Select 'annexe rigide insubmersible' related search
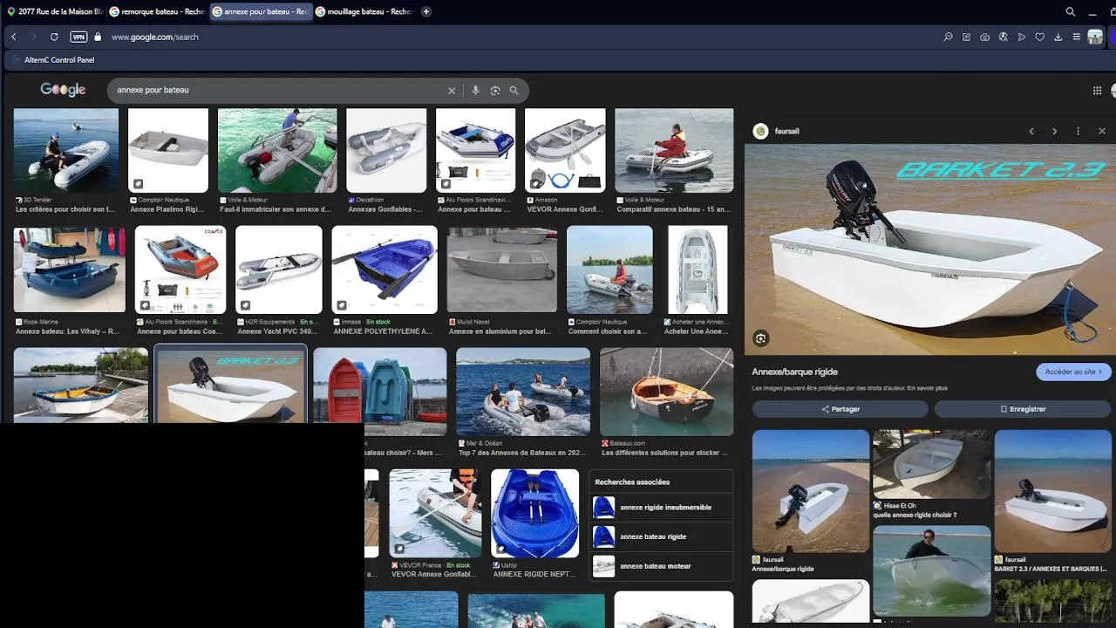This screenshot has height=628, width=1116. pyautogui.click(x=661, y=508)
